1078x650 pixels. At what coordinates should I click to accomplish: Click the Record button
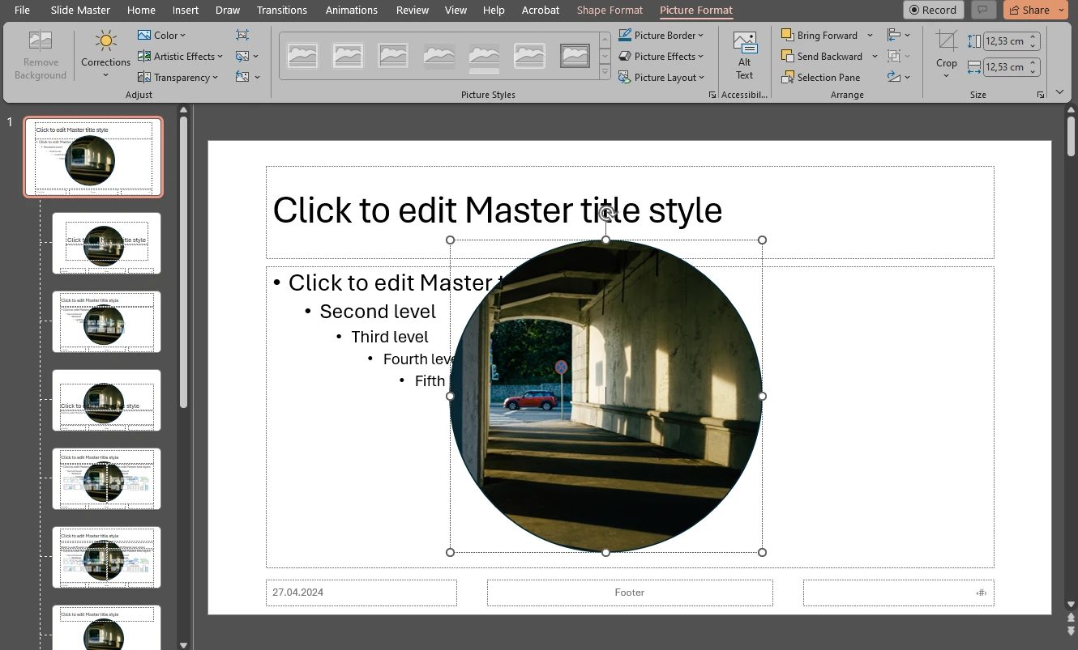coord(933,10)
